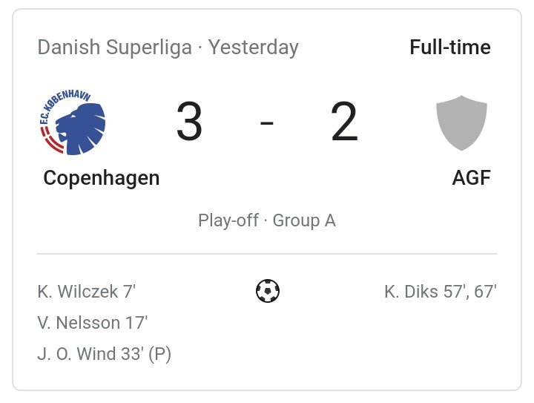Click the (P) penalty marker
This screenshot has height=403, width=534.
click(159, 354)
